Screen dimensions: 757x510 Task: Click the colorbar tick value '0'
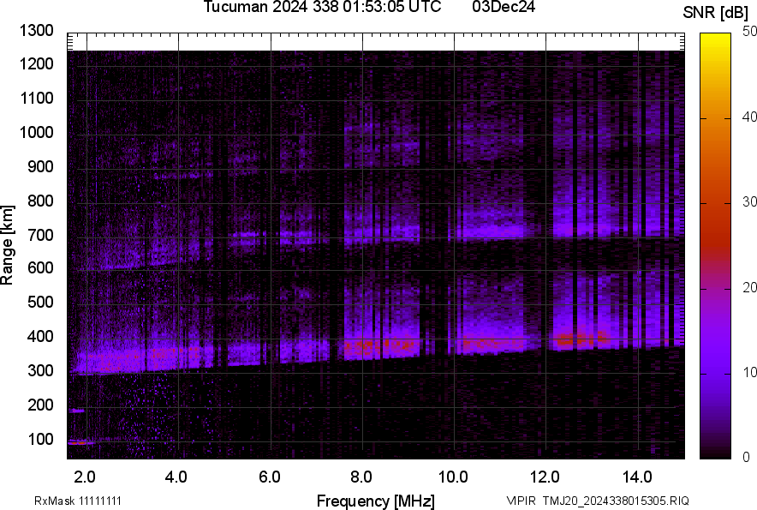point(746,457)
